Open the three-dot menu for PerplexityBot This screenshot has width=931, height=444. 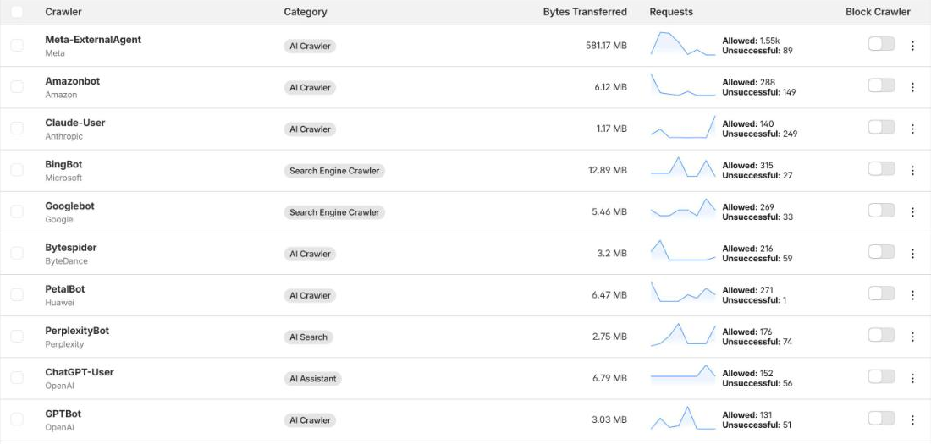(x=912, y=337)
